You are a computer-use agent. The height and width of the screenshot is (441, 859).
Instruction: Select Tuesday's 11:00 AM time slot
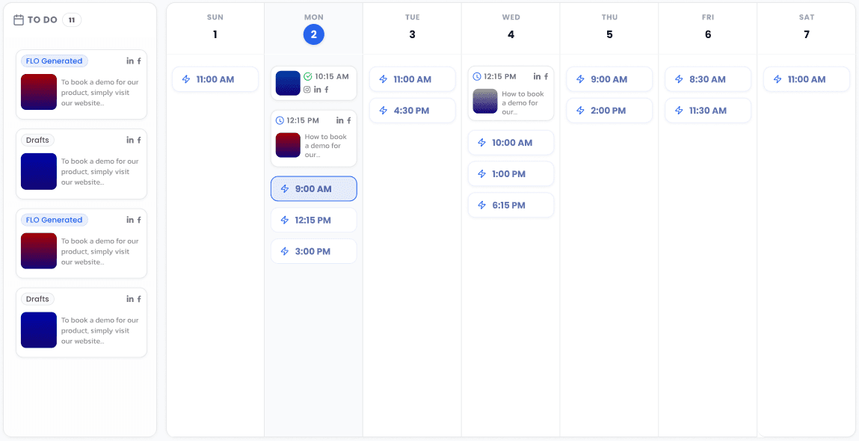click(413, 79)
